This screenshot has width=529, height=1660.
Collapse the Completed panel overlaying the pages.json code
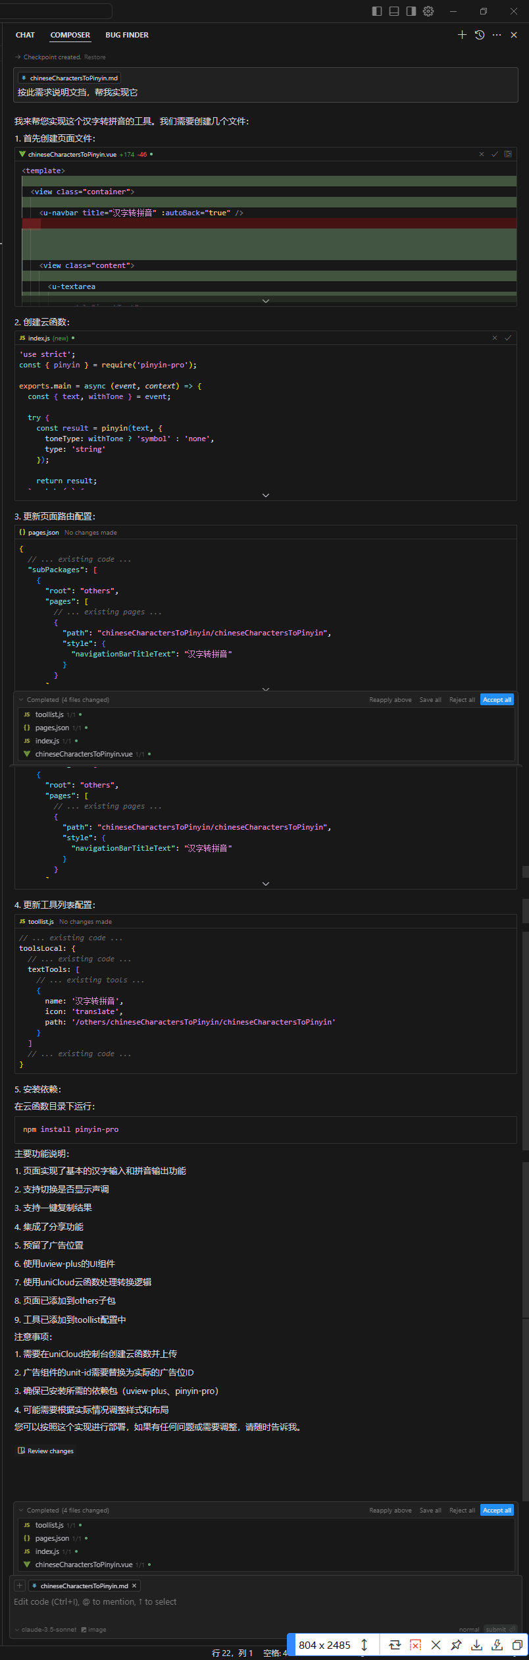(21, 700)
